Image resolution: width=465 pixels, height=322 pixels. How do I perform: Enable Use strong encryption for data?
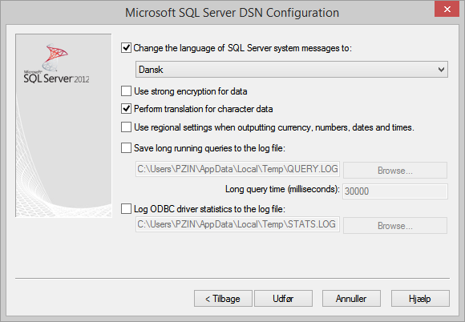tap(126, 91)
